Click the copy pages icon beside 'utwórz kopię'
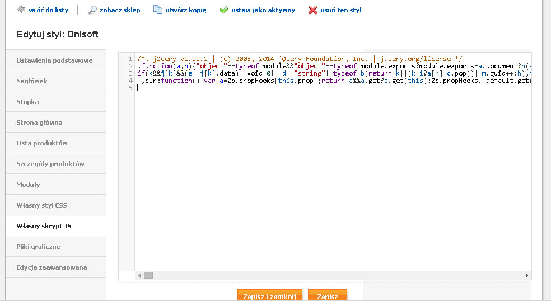Screen dimensions: 551x301 pyautogui.click(x=158, y=10)
